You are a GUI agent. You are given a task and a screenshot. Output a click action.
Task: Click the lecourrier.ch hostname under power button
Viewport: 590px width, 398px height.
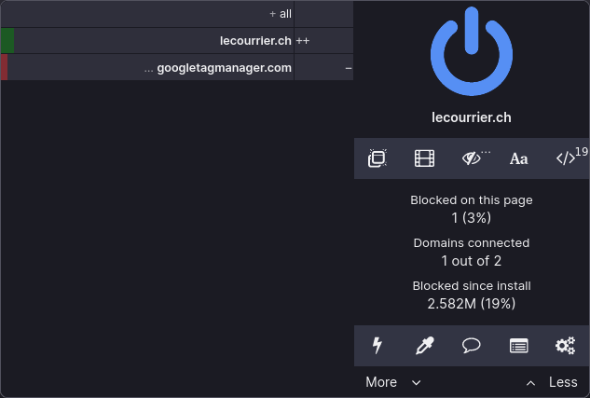pyautogui.click(x=472, y=117)
